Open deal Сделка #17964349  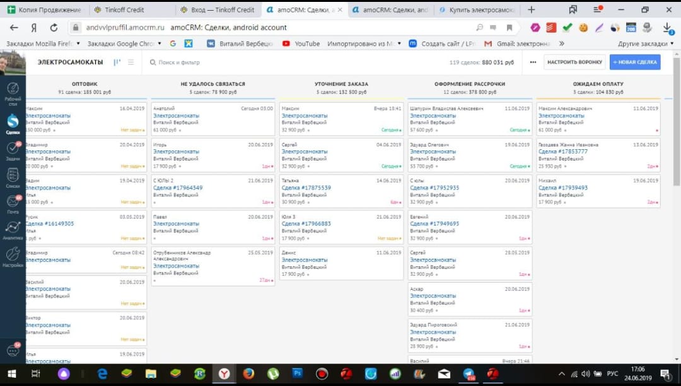click(x=178, y=188)
